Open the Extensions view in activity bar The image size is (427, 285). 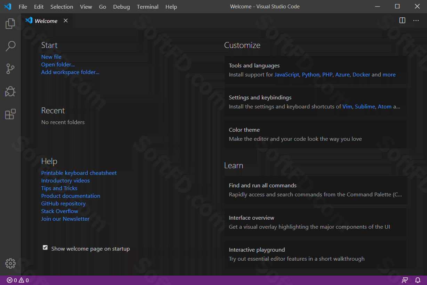point(10,114)
